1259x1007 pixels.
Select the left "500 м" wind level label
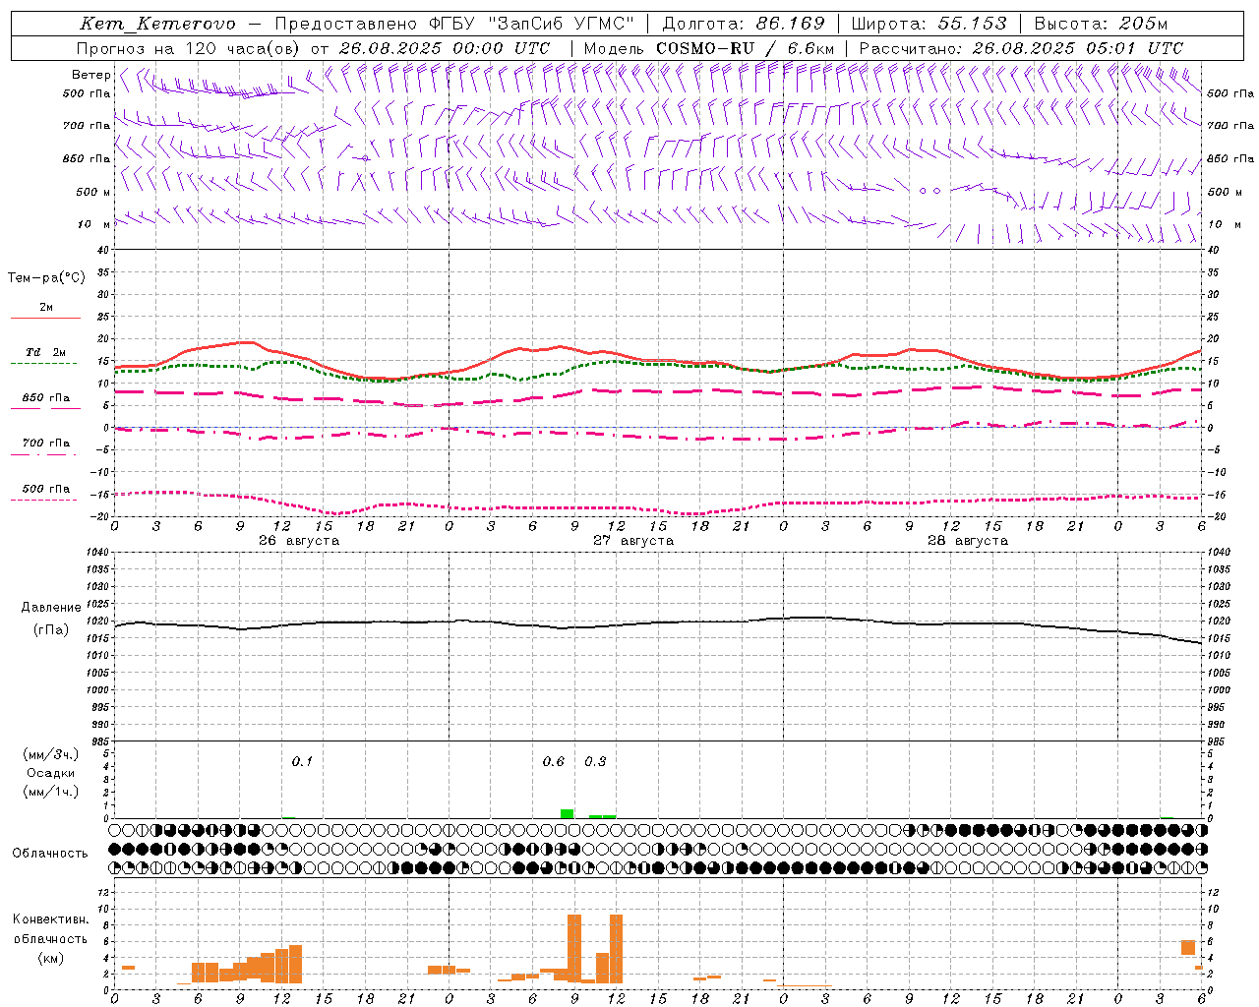[x=93, y=192]
